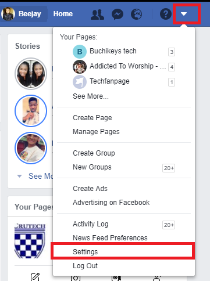The width and height of the screenshot is (210, 281).
Task: Click Log Out
Action: pos(85,266)
